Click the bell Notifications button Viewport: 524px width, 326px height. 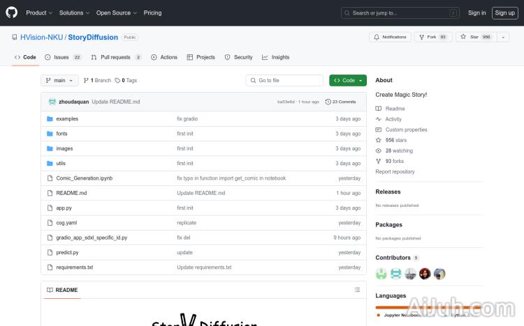coord(390,37)
